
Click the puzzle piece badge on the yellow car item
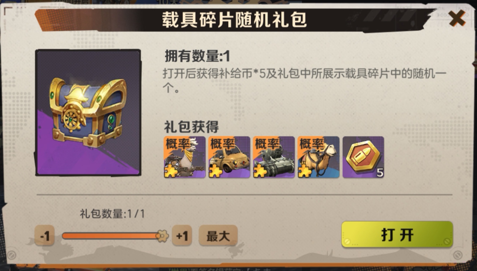click(x=215, y=171)
